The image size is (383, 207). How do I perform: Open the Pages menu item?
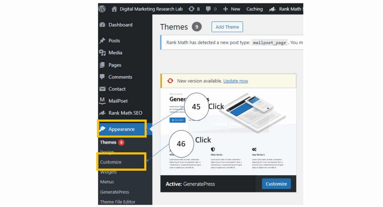coord(115,65)
